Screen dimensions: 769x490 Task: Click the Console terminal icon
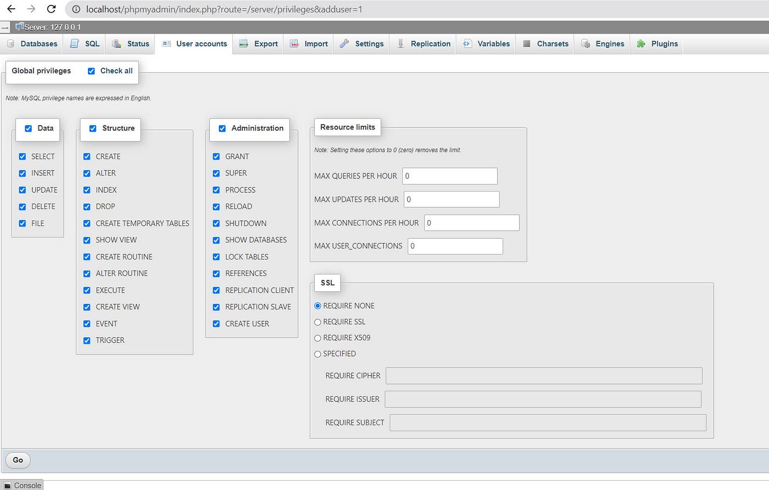click(8, 486)
